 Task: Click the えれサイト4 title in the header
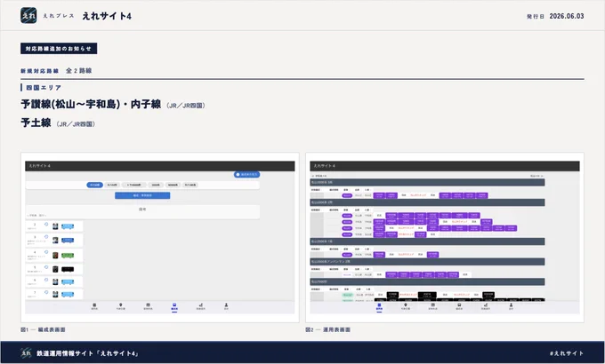107,16
